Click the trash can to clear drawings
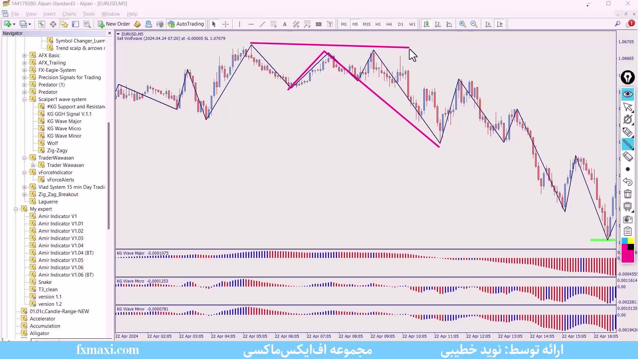The height and width of the screenshot is (359, 638). coord(627,194)
